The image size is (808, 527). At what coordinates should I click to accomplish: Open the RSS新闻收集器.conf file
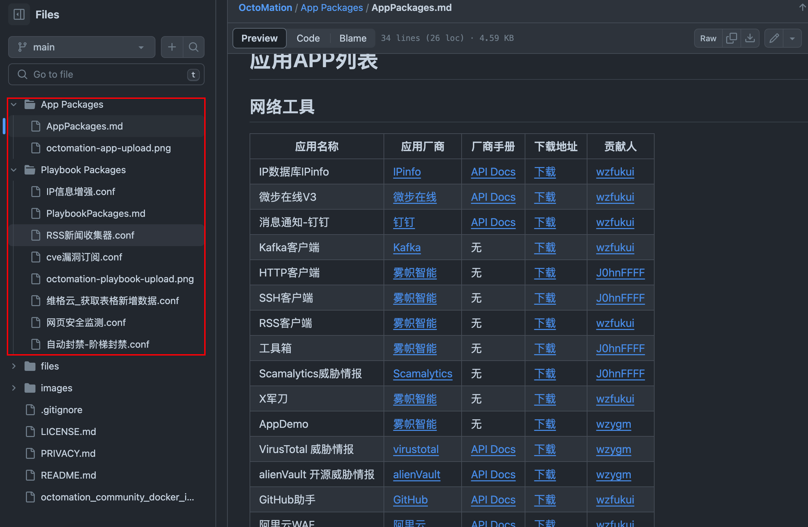(x=90, y=235)
